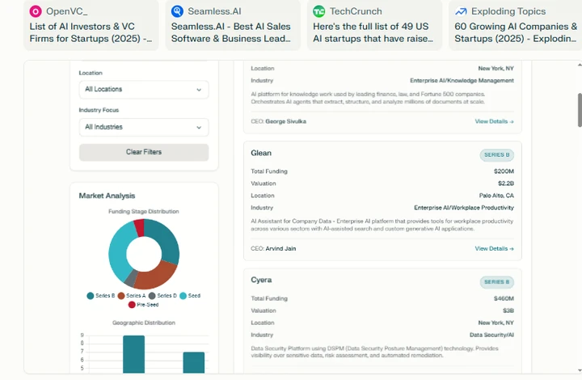Viewport: 582px width, 380px height.
Task: Toggle the Seed legend entry
Action: (x=190, y=296)
